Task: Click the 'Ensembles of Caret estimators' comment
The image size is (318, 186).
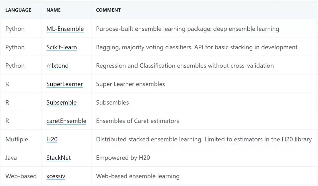Action: [138, 121]
